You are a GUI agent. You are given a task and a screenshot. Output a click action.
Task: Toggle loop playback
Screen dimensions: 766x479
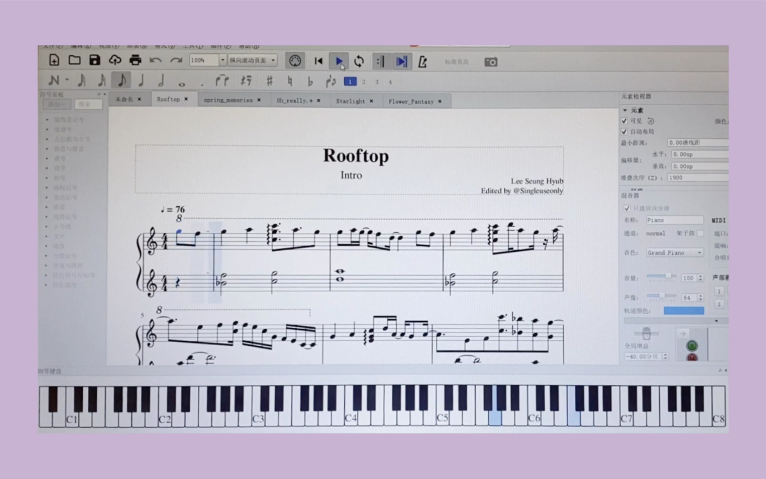[x=359, y=61]
